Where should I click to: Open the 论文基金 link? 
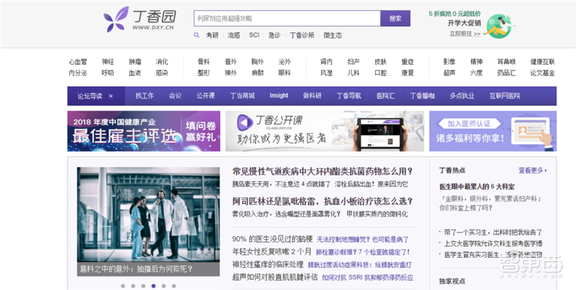click(x=543, y=73)
